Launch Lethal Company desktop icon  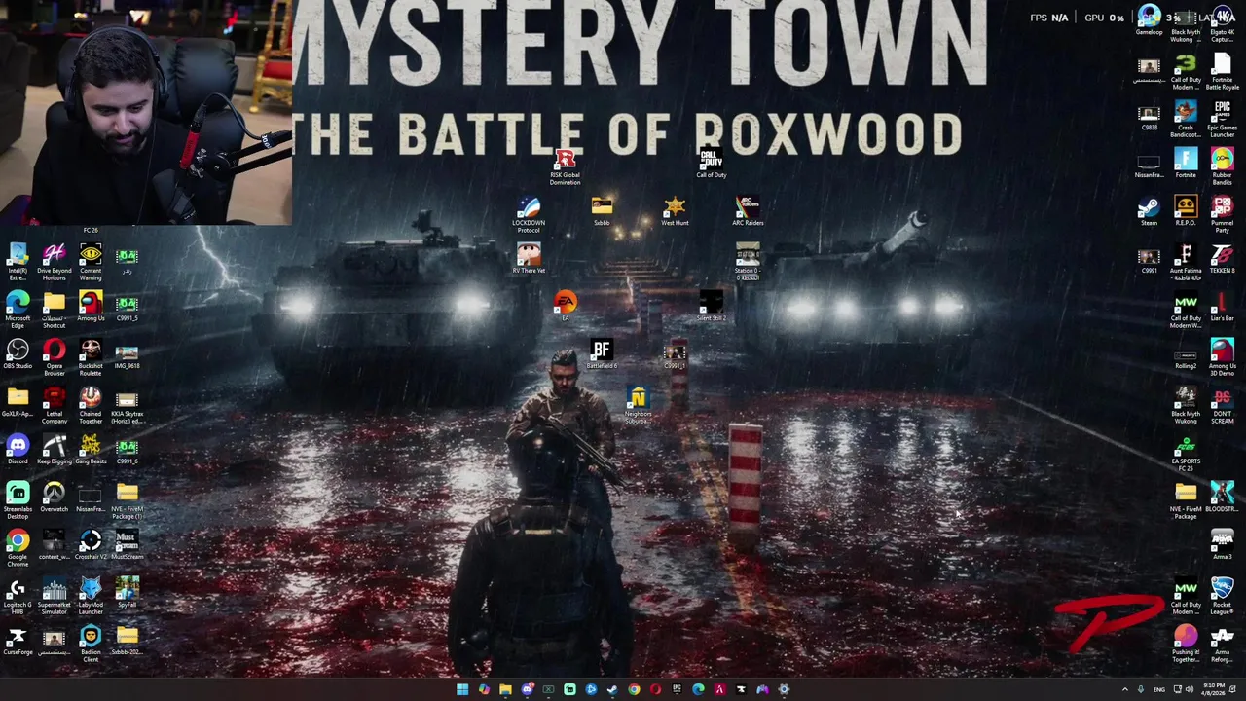pyautogui.click(x=55, y=404)
